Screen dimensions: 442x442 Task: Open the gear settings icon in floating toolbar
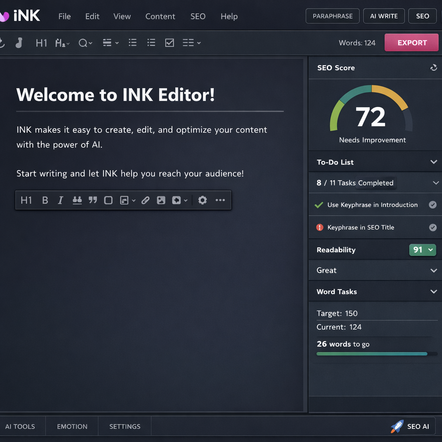coord(202,200)
